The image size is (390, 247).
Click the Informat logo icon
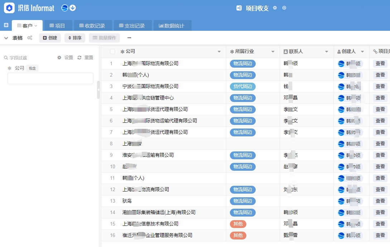(x=9, y=8)
